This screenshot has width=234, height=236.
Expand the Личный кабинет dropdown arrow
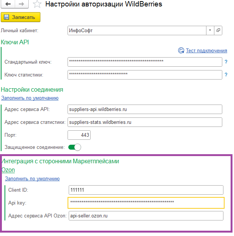click(210, 30)
